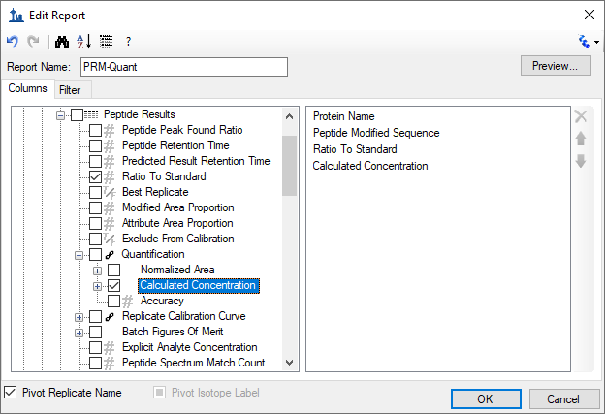Click the tree vertical scrollbar thumb
The image size is (605, 414).
click(x=289, y=166)
